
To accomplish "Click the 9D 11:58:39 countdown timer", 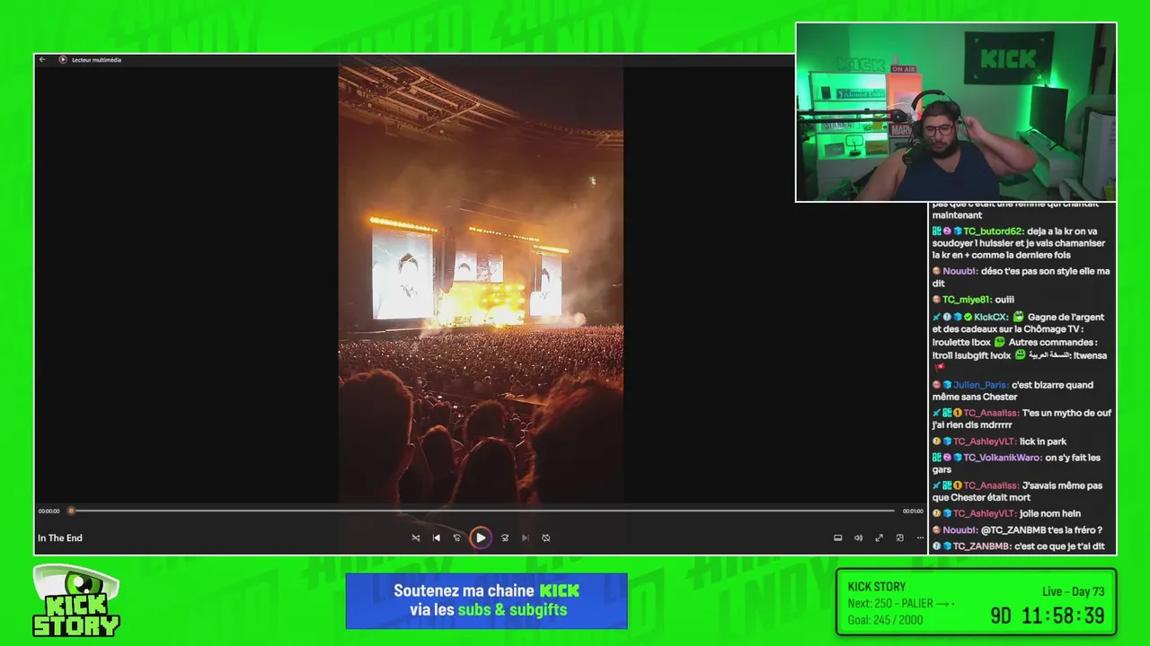I will pos(1048,615).
